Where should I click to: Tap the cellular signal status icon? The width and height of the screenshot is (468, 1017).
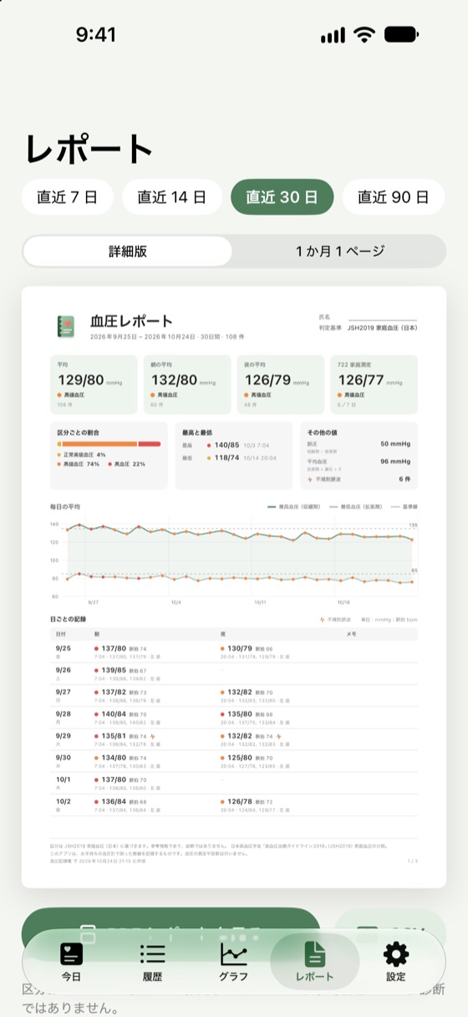click(333, 35)
